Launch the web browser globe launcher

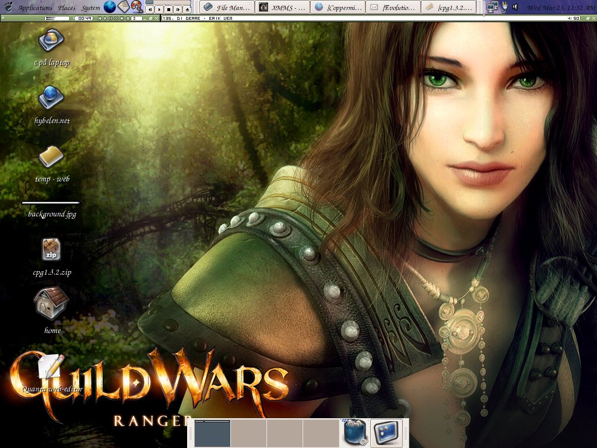pos(110,7)
